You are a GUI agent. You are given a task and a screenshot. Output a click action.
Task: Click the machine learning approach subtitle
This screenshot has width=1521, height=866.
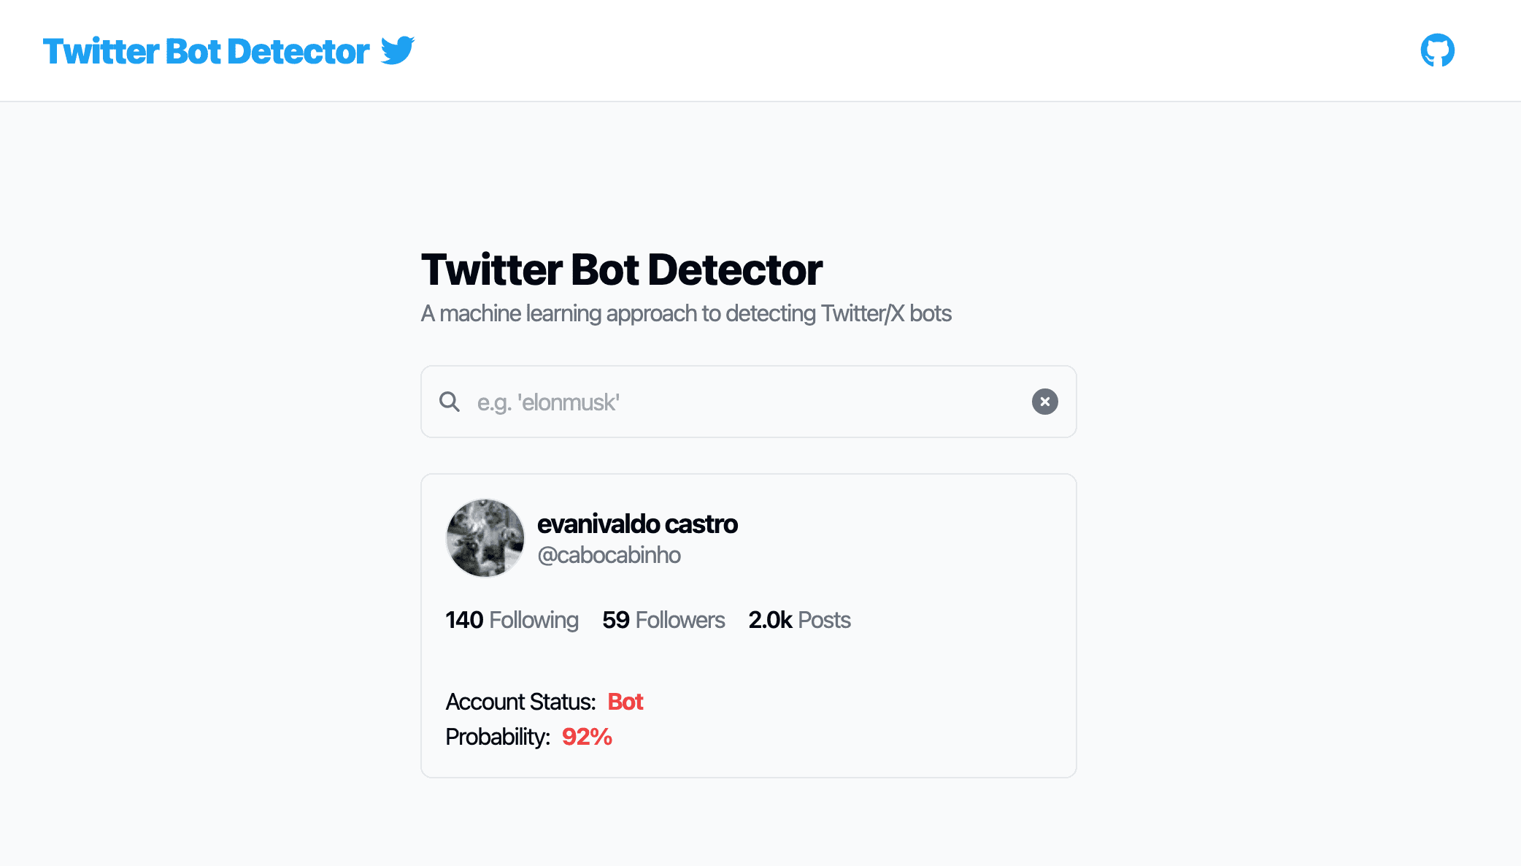coord(686,313)
